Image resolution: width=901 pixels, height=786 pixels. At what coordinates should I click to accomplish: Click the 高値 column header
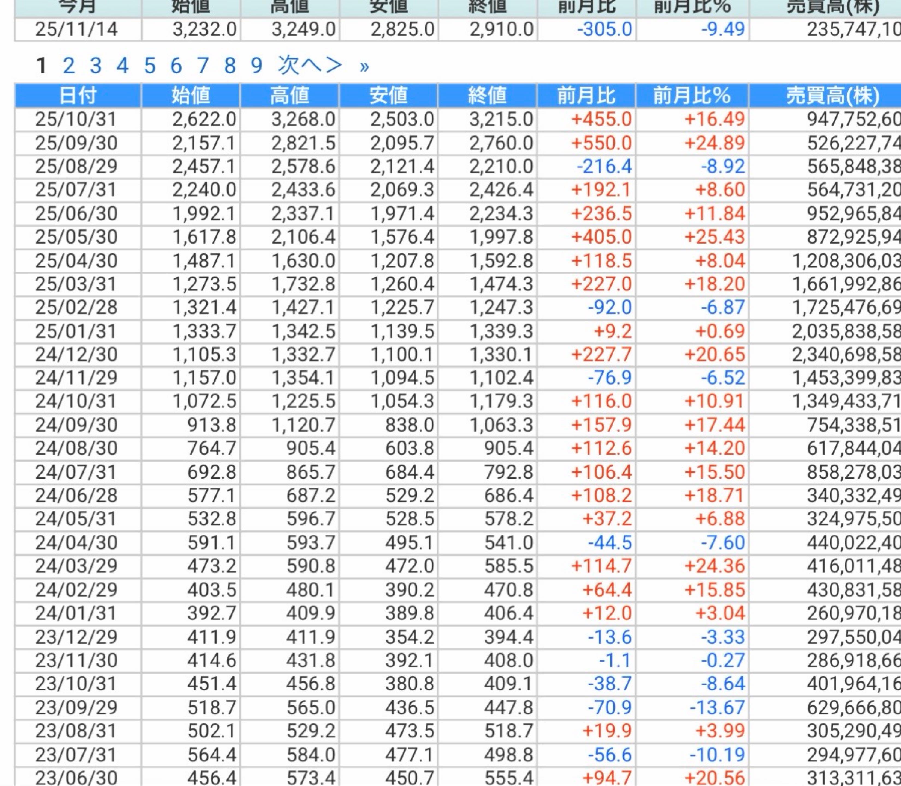click(289, 96)
